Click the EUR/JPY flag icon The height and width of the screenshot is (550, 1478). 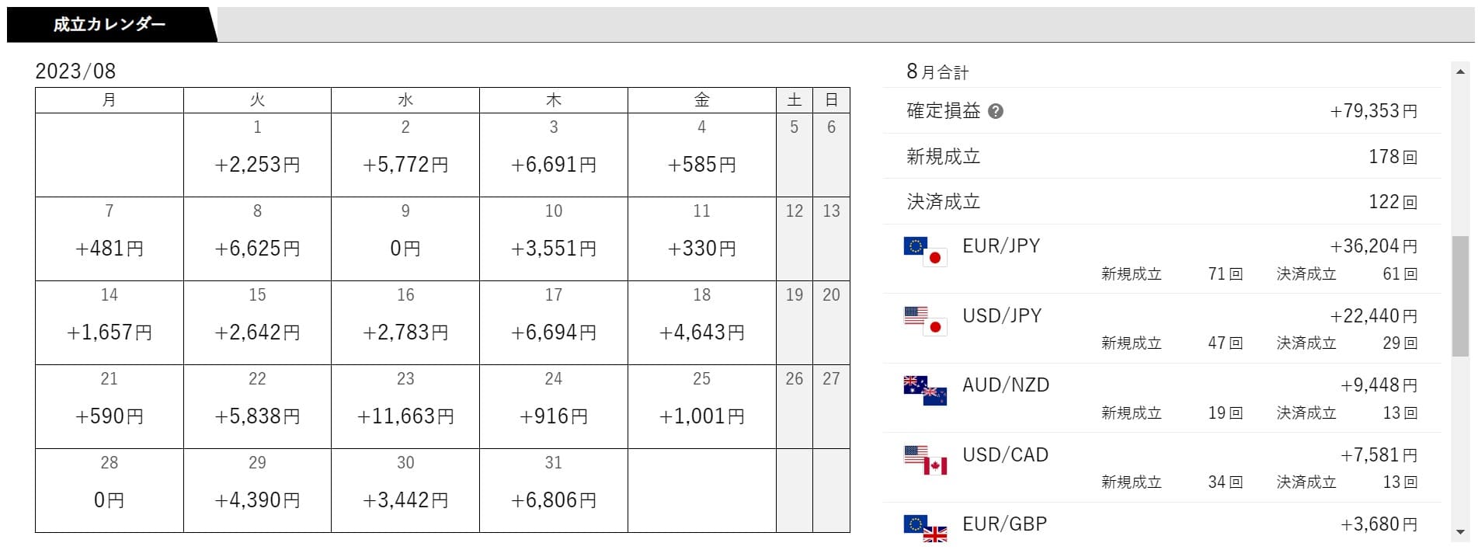pos(926,252)
